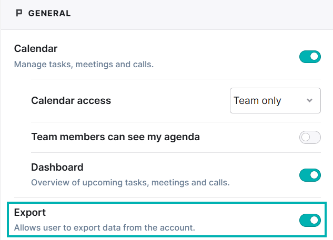Enable 'Team members can see my agenda' switch
The image size is (333, 240).
[x=310, y=138]
